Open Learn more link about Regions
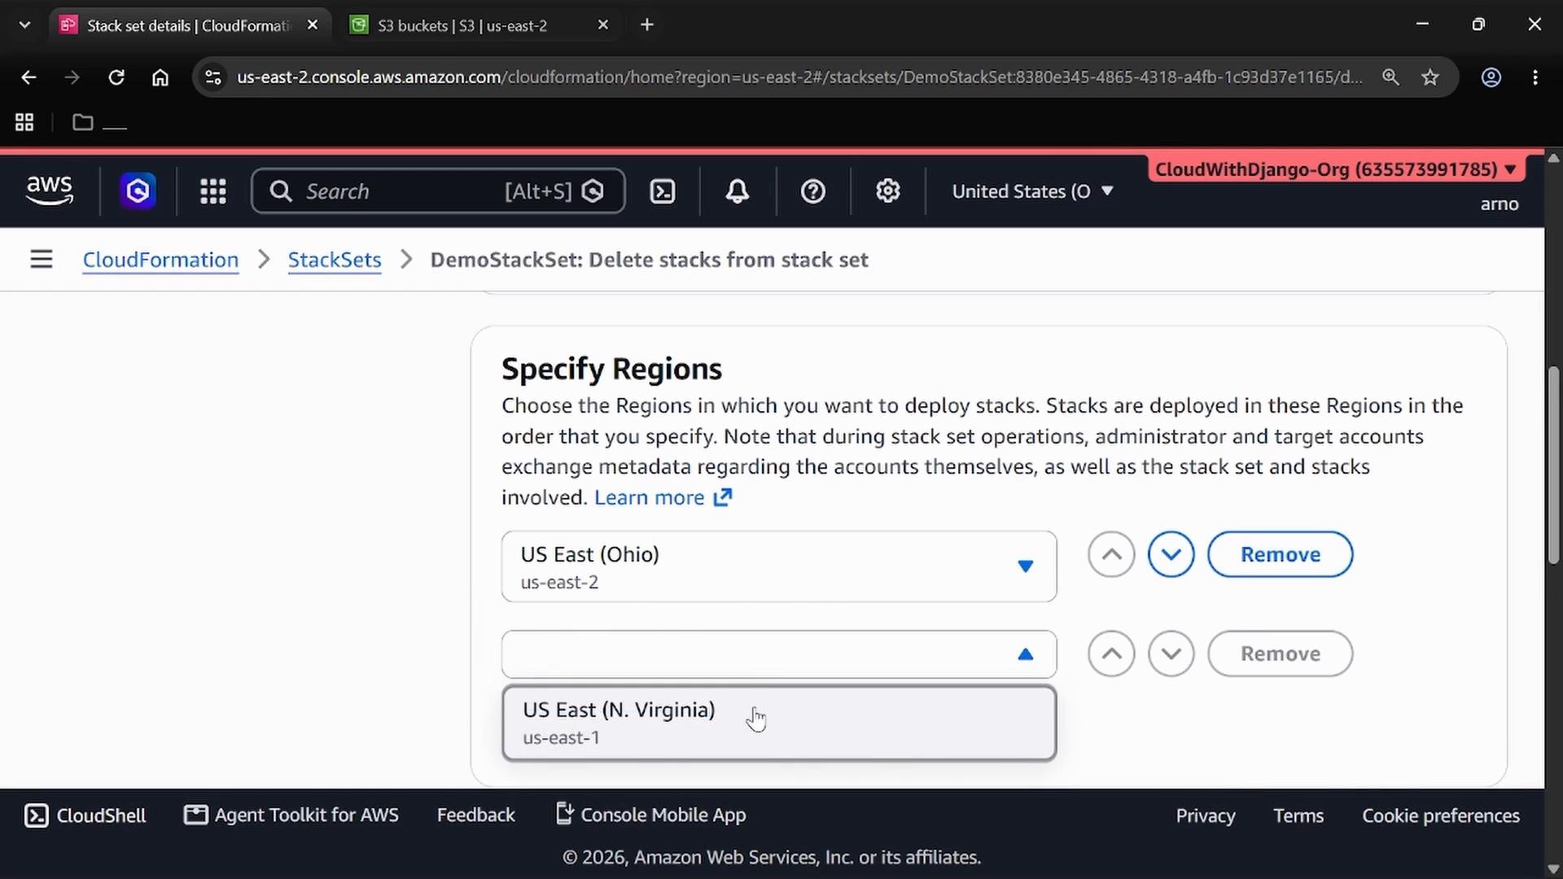 663,497
